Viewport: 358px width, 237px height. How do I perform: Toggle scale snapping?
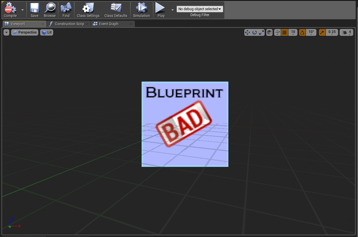coord(322,32)
